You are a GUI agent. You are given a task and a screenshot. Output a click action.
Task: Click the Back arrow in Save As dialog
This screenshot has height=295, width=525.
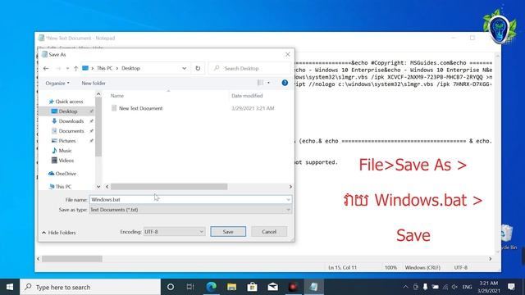pos(46,68)
